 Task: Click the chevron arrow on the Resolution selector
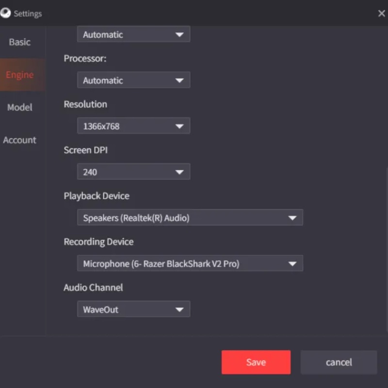click(180, 126)
